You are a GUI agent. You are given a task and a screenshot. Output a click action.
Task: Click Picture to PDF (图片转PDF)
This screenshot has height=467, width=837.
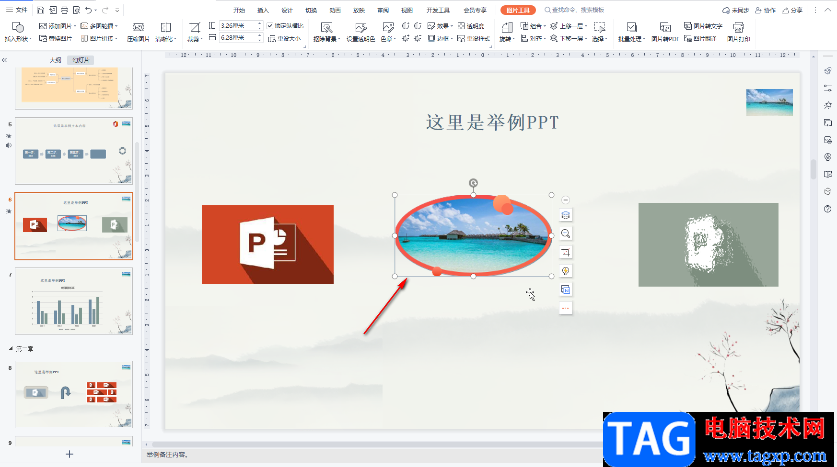click(x=665, y=32)
